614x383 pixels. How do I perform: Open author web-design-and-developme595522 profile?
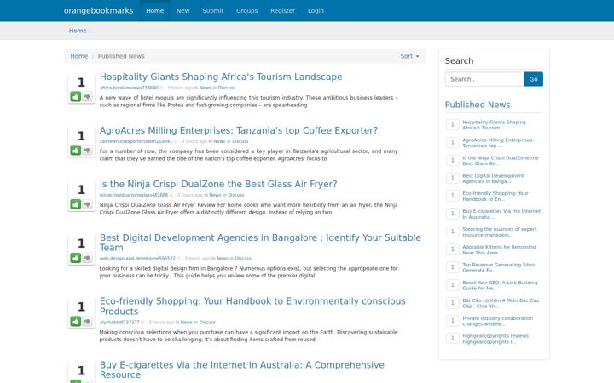click(137, 259)
